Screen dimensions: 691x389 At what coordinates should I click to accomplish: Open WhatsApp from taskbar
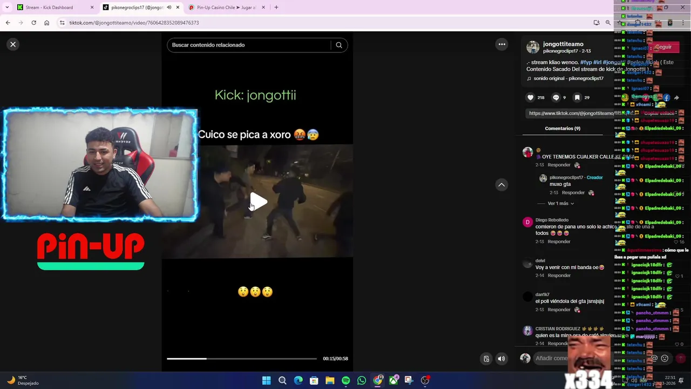click(x=362, y=380)
